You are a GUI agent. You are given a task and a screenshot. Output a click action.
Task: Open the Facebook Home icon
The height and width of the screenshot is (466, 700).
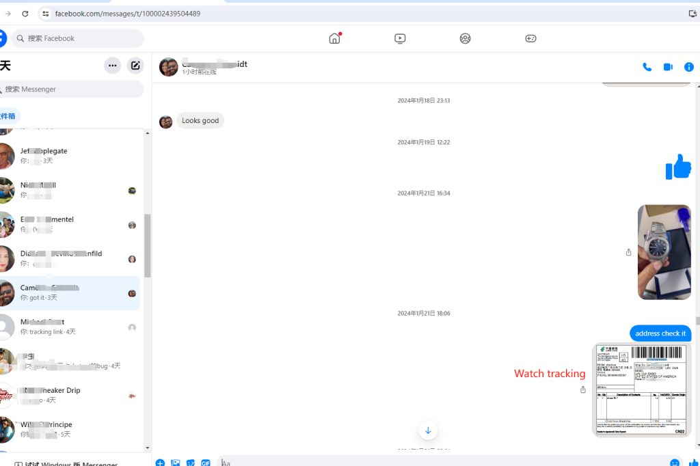point(334,38)
